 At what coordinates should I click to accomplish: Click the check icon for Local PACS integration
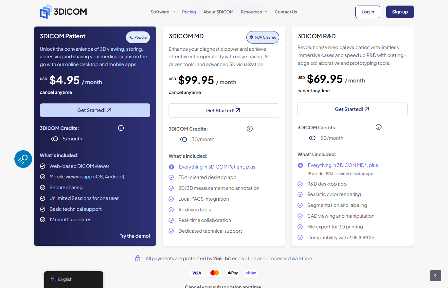[171, 199]
